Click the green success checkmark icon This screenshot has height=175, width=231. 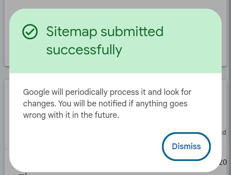coord(30,32)
